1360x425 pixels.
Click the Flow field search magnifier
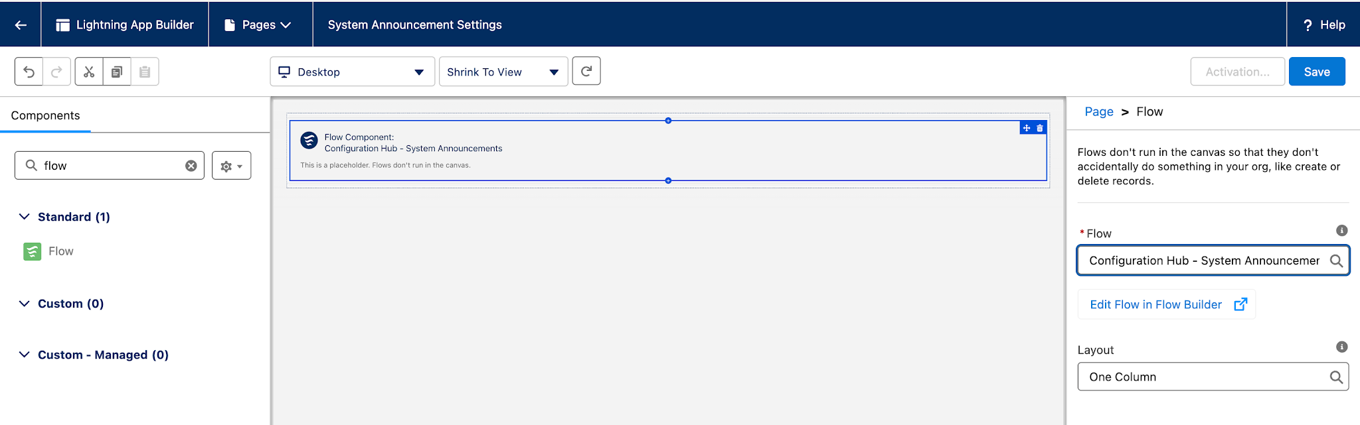pos(1336,261)
